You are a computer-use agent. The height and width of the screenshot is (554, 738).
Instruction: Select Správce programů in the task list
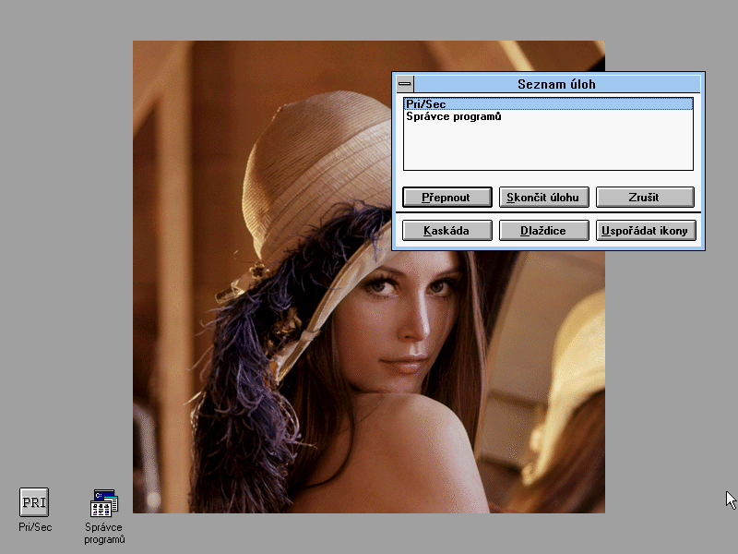point(548,116)
